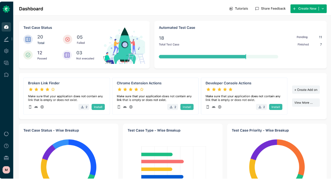Click the web globe icon under Broken Link Finder
The width and height of the screenshot is (331, 184).
click(42, 107)
